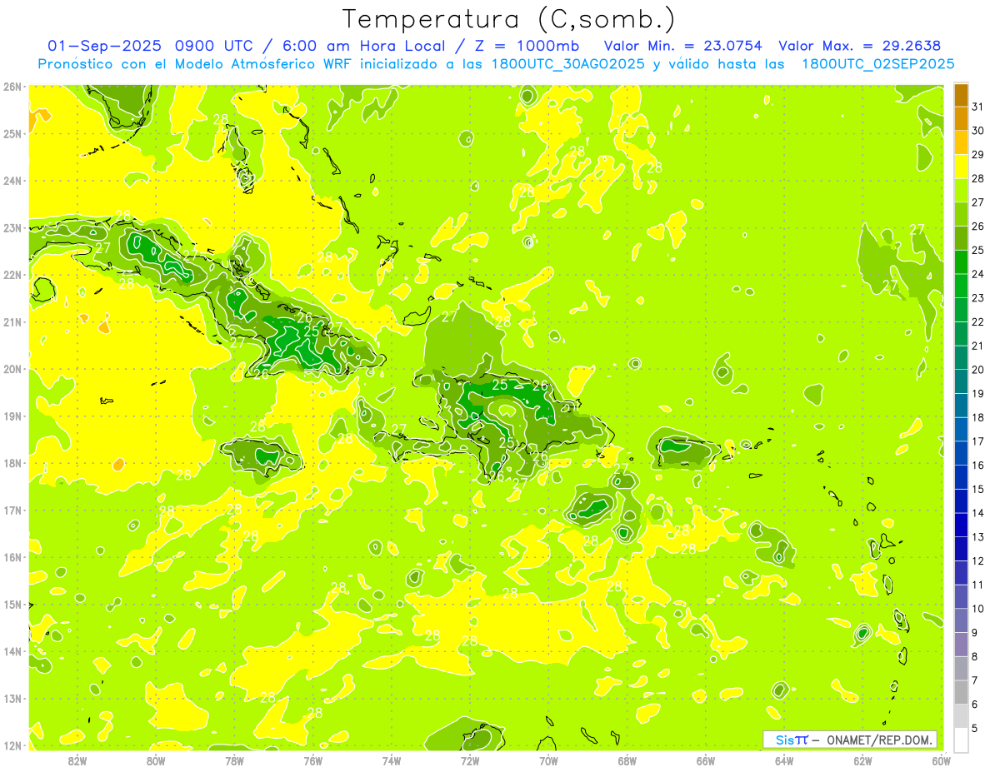1000x772 pixels.
Task: Select the "Valor Min. = 23.0754" text
Action: point(682,47)
